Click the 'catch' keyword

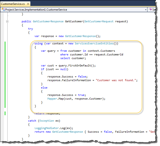[32, 121]
